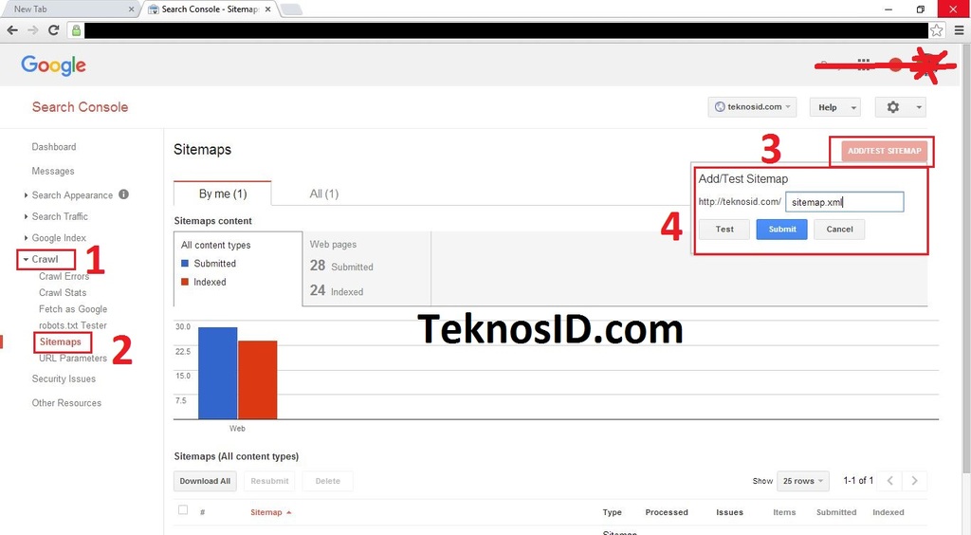Bookmark this page with the star icon

(x=936, y=29)
